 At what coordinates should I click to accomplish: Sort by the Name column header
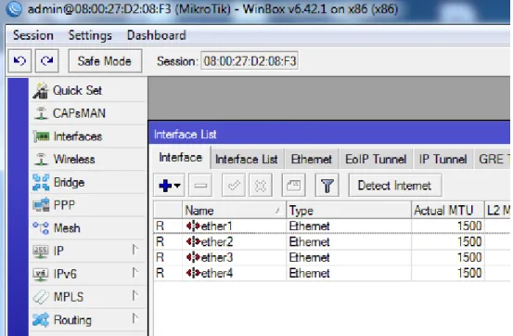[x=234, y=211]
